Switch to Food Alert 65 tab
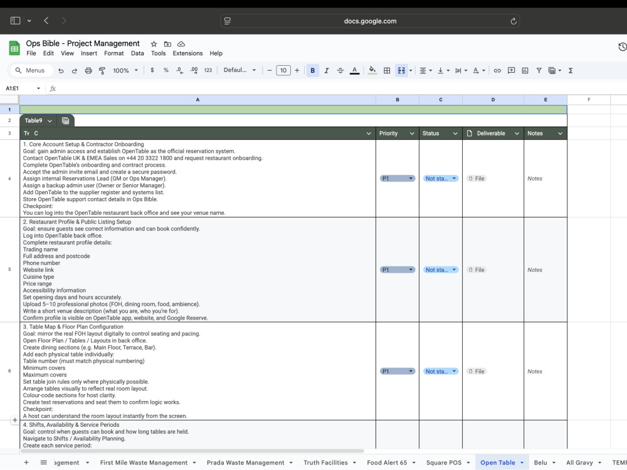The width and height of the screenshot is (627, 470). click(387, 462)
